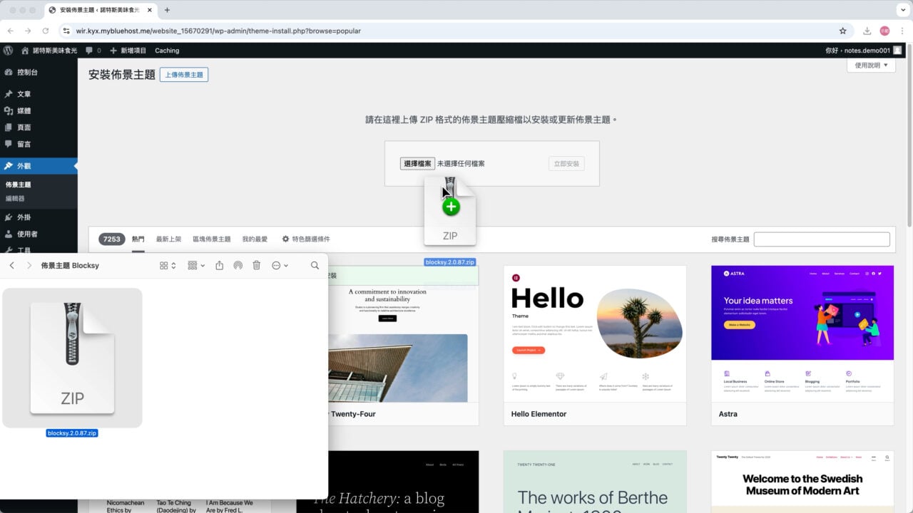913x513 pixels.
Task: Open Twenty Twenty theme Swedish Museum preview
Action: (802, 482)
